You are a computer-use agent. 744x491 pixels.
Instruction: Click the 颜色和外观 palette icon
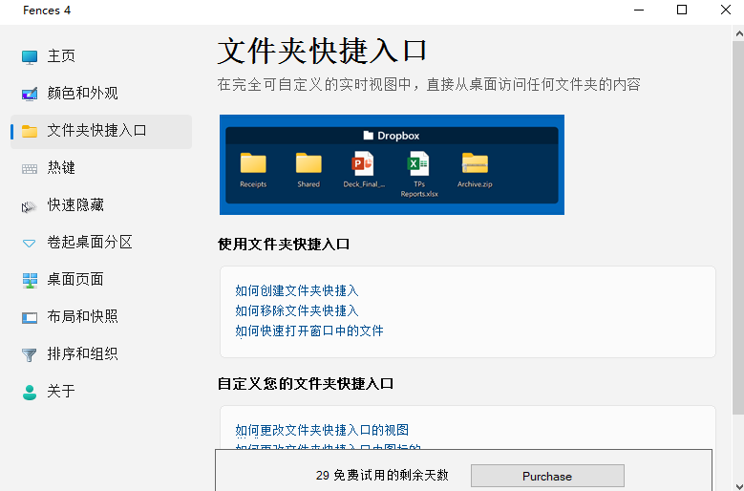(x=30, y=94)
